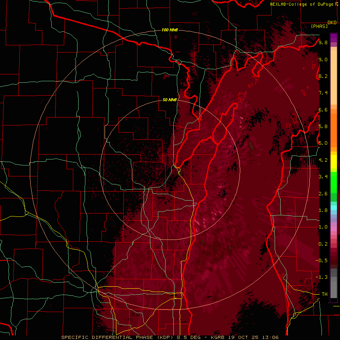
Task: Click the 4.2 scale value
Action: pyautogui.click(x=323, y=160)
